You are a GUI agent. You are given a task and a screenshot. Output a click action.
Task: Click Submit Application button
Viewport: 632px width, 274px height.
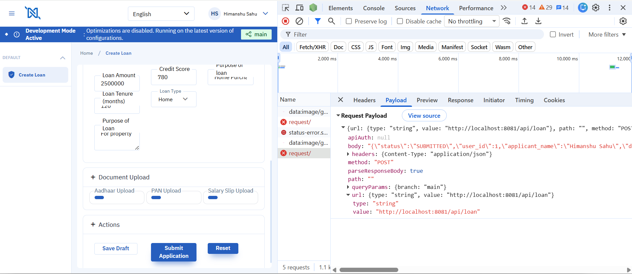point(174,252)
